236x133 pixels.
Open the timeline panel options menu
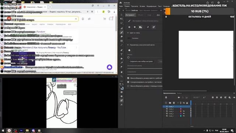click(234, 93)
